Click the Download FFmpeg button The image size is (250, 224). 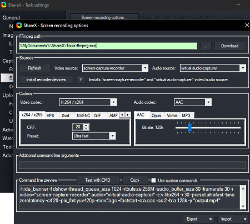tap(230, 46)
